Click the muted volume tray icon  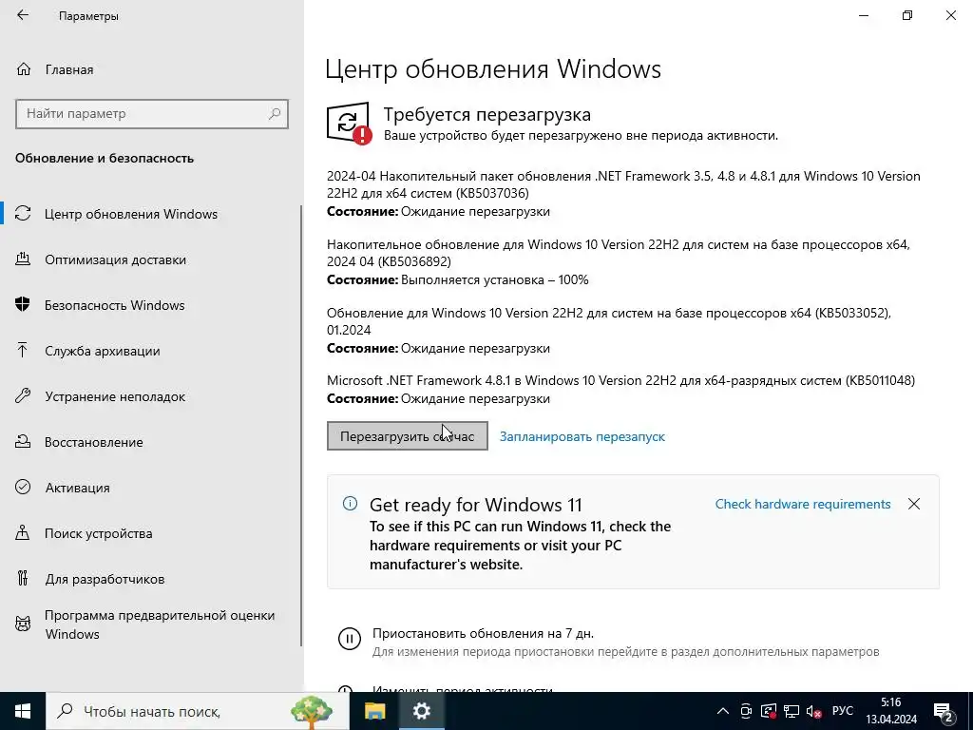click(x=813, y=711)
